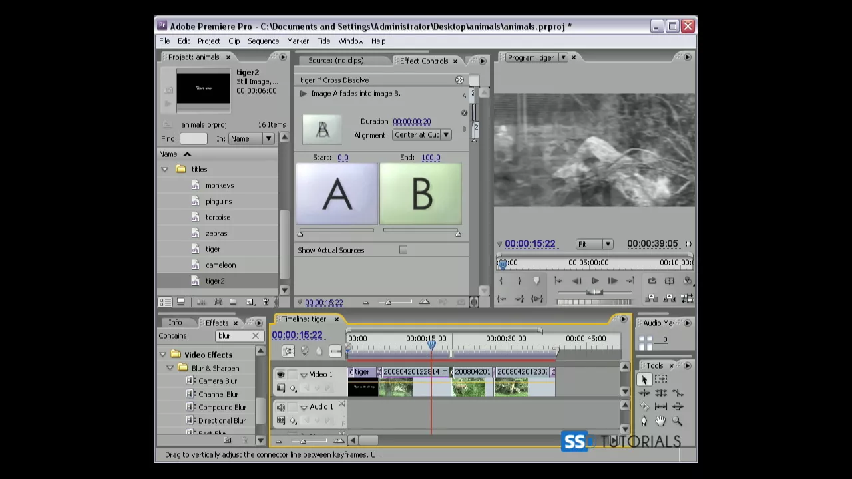Select the Track Select tool
The image size is (852, 479).
(661, 379)
